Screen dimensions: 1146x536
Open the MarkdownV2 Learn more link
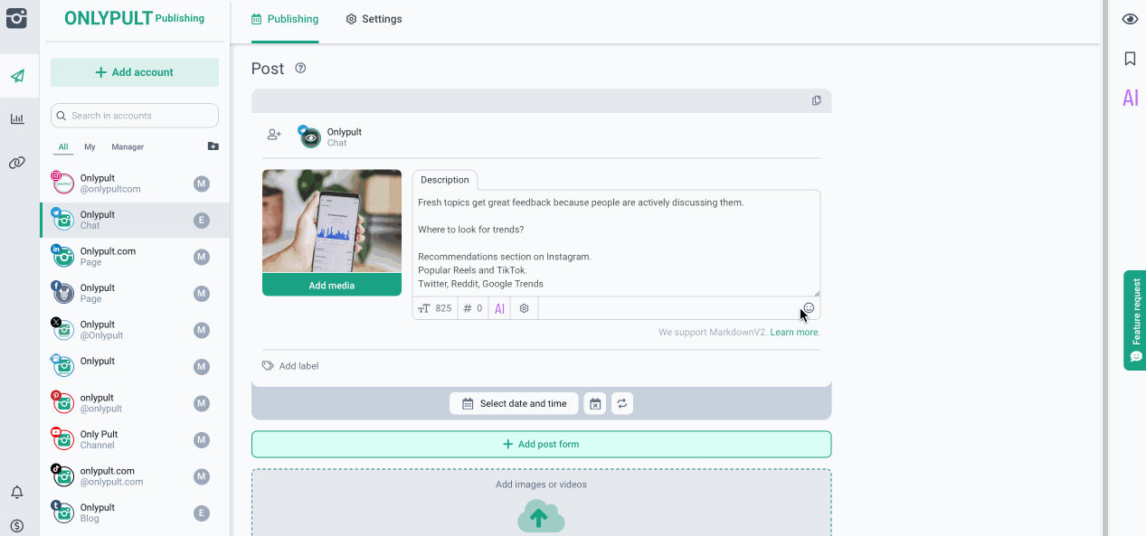pyautogui.click(x=793, y=333)
